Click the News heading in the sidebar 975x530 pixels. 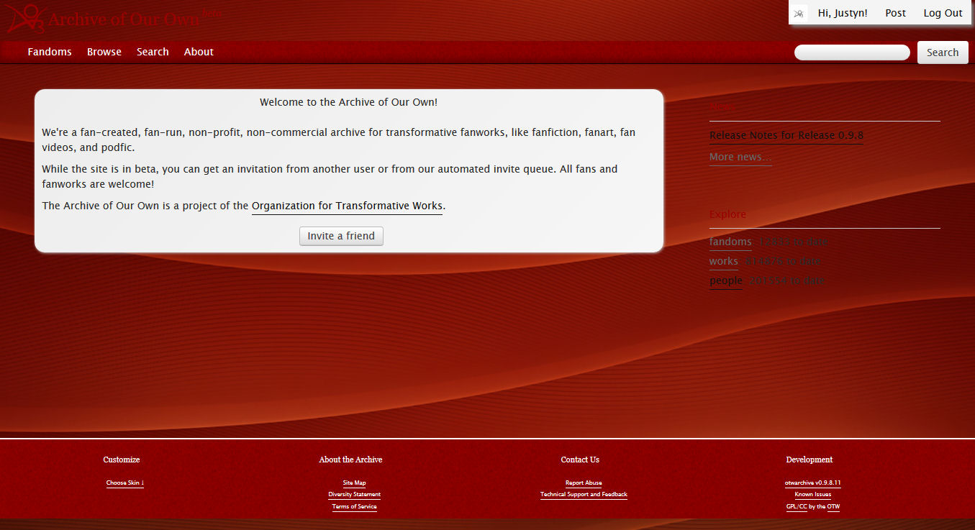pyautogui.click(x=722, y=106)
